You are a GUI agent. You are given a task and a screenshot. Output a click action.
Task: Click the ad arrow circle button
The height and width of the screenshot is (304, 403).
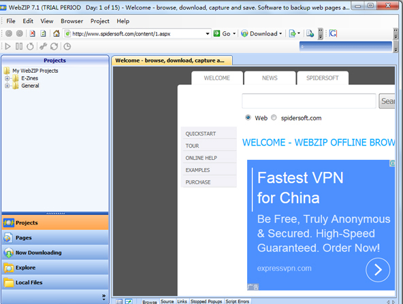378,269
